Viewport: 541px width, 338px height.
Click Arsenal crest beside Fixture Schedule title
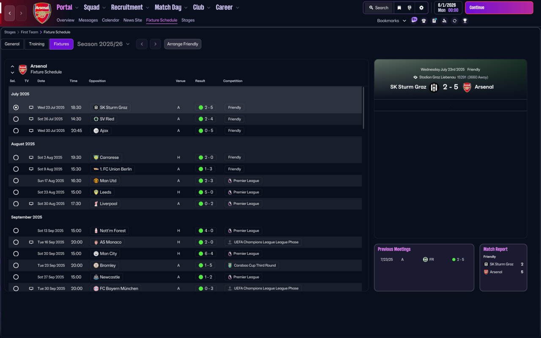point(23,69)
